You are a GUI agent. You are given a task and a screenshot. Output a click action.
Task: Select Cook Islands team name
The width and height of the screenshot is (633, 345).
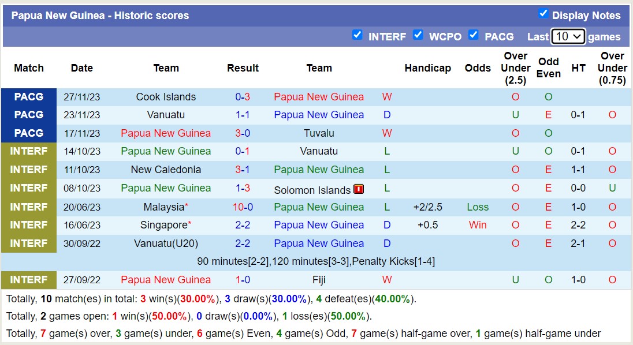tap(166, 96)
